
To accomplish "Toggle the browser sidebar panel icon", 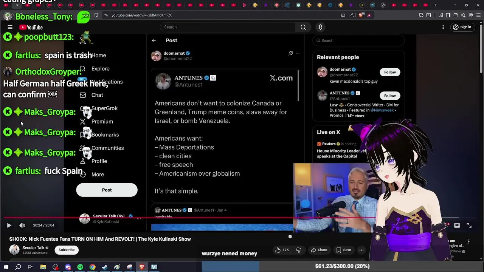I will click(x=448, y=15).
